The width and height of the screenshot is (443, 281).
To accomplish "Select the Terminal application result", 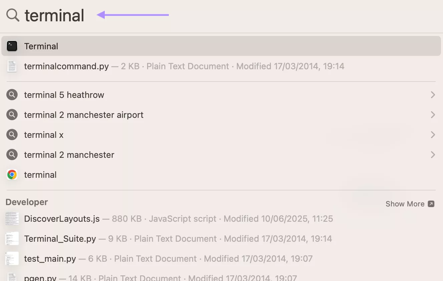I will [41, 46].
